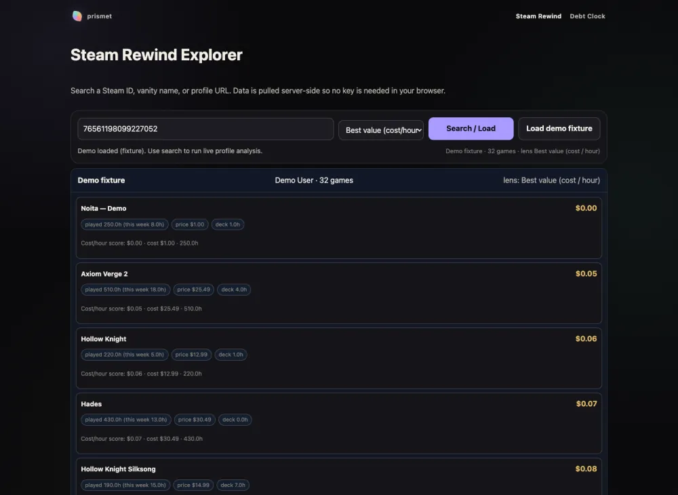Select the Steam Rewind Explorer heading

(x=157, y=55)
